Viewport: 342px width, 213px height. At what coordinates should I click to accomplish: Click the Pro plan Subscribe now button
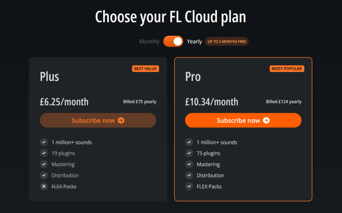click(243, 120)
